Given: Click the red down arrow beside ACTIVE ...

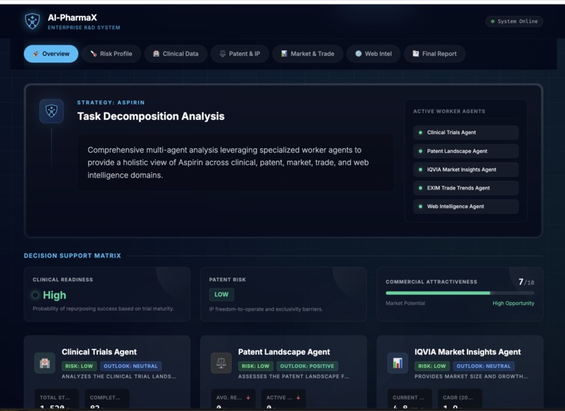Looking at the screenshot, I should (298, 397).
